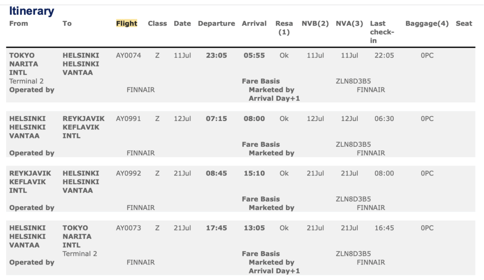Click the 06:30 last check-in time
484x280 pixels.
pos(384,119)
